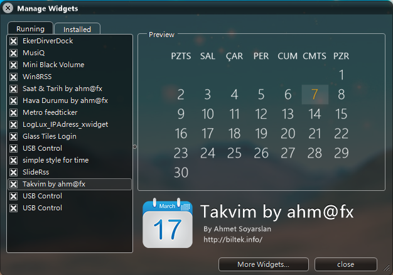Click the large Takvim by ahm@fx title
Screen dimensions: 393x275
point(277,212)
